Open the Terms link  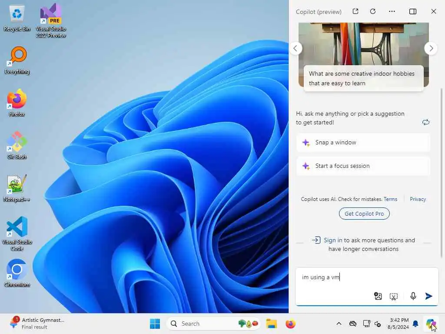(x=390, y=199)
